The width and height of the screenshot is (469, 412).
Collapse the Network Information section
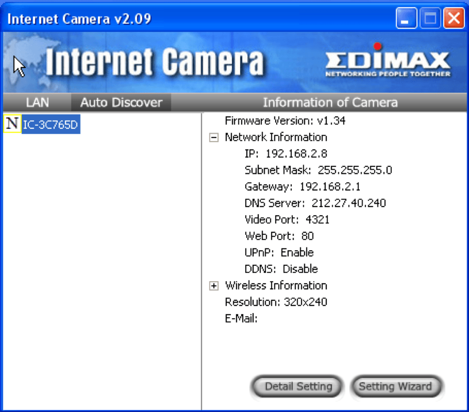214,137
